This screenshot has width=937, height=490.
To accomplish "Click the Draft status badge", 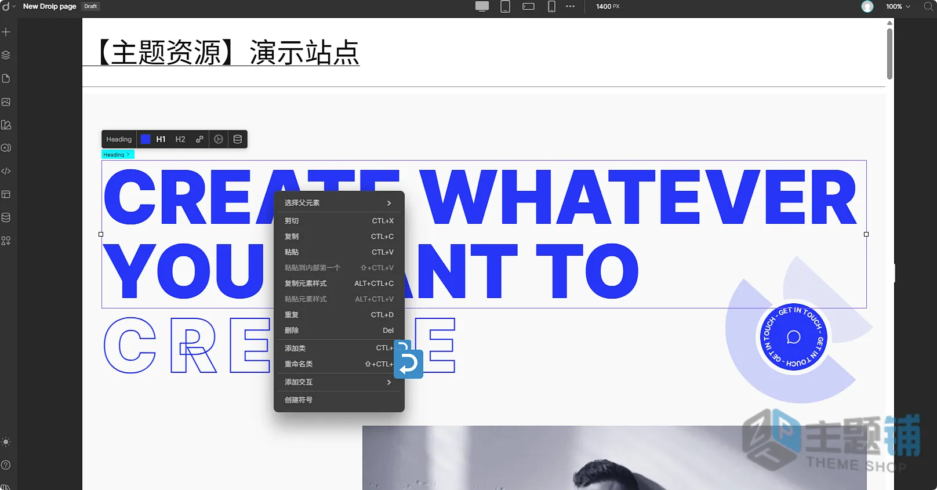I will click(90, 6).
